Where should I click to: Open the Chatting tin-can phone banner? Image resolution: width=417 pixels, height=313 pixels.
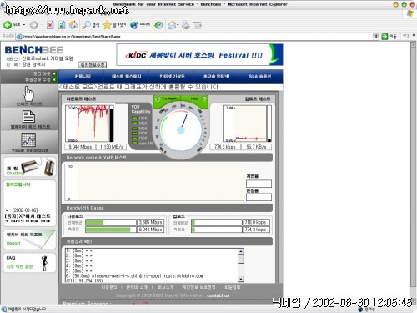click(x=29, y=167)
